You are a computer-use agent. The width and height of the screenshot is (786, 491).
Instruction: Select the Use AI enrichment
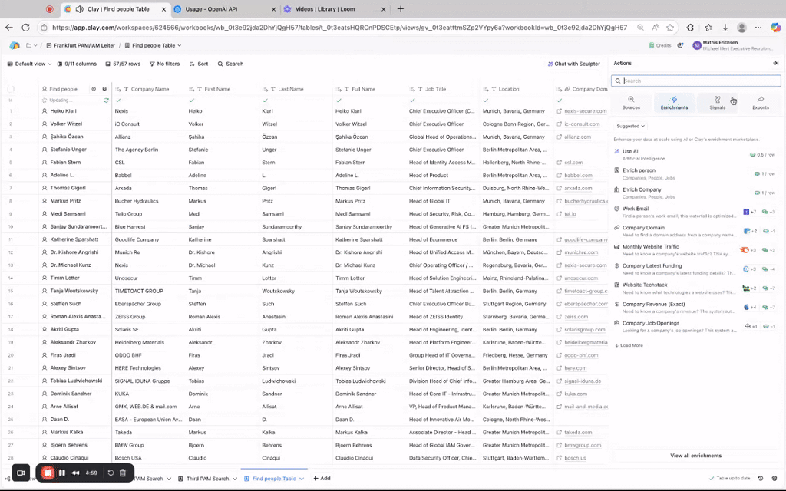pos(630,151)
